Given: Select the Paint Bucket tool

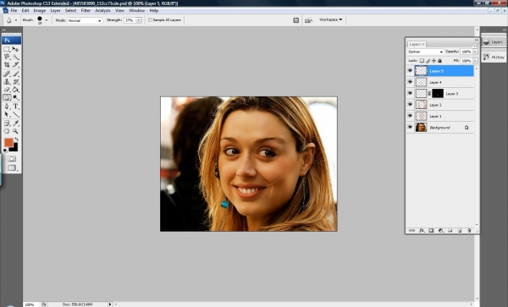Looking at the screenshot, I should pyautogui.click(x=15, y=90).
